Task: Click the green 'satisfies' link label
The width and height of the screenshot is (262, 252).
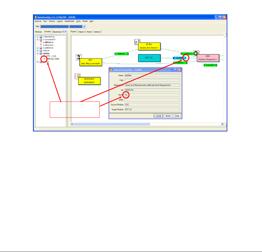Action: 180,63
